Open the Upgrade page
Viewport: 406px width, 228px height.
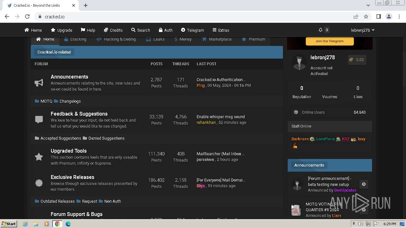[62, 30]
